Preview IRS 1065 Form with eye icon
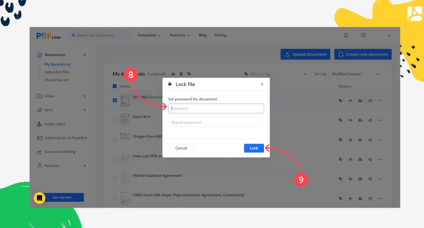424x228 pixels. tap(350, 101)
